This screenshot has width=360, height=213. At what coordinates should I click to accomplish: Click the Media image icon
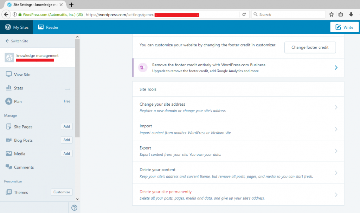coord(9,153)
